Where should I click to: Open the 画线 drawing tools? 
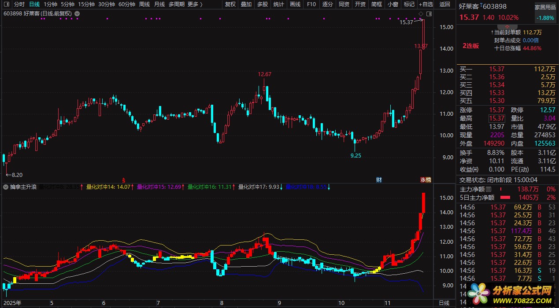click(295, 4)
